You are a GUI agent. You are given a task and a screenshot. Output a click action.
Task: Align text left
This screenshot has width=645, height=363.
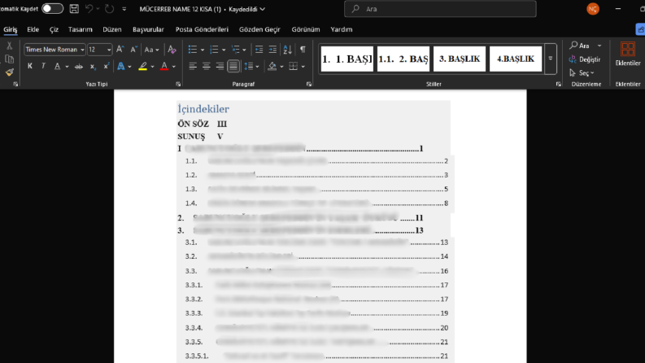coord(193,66)
